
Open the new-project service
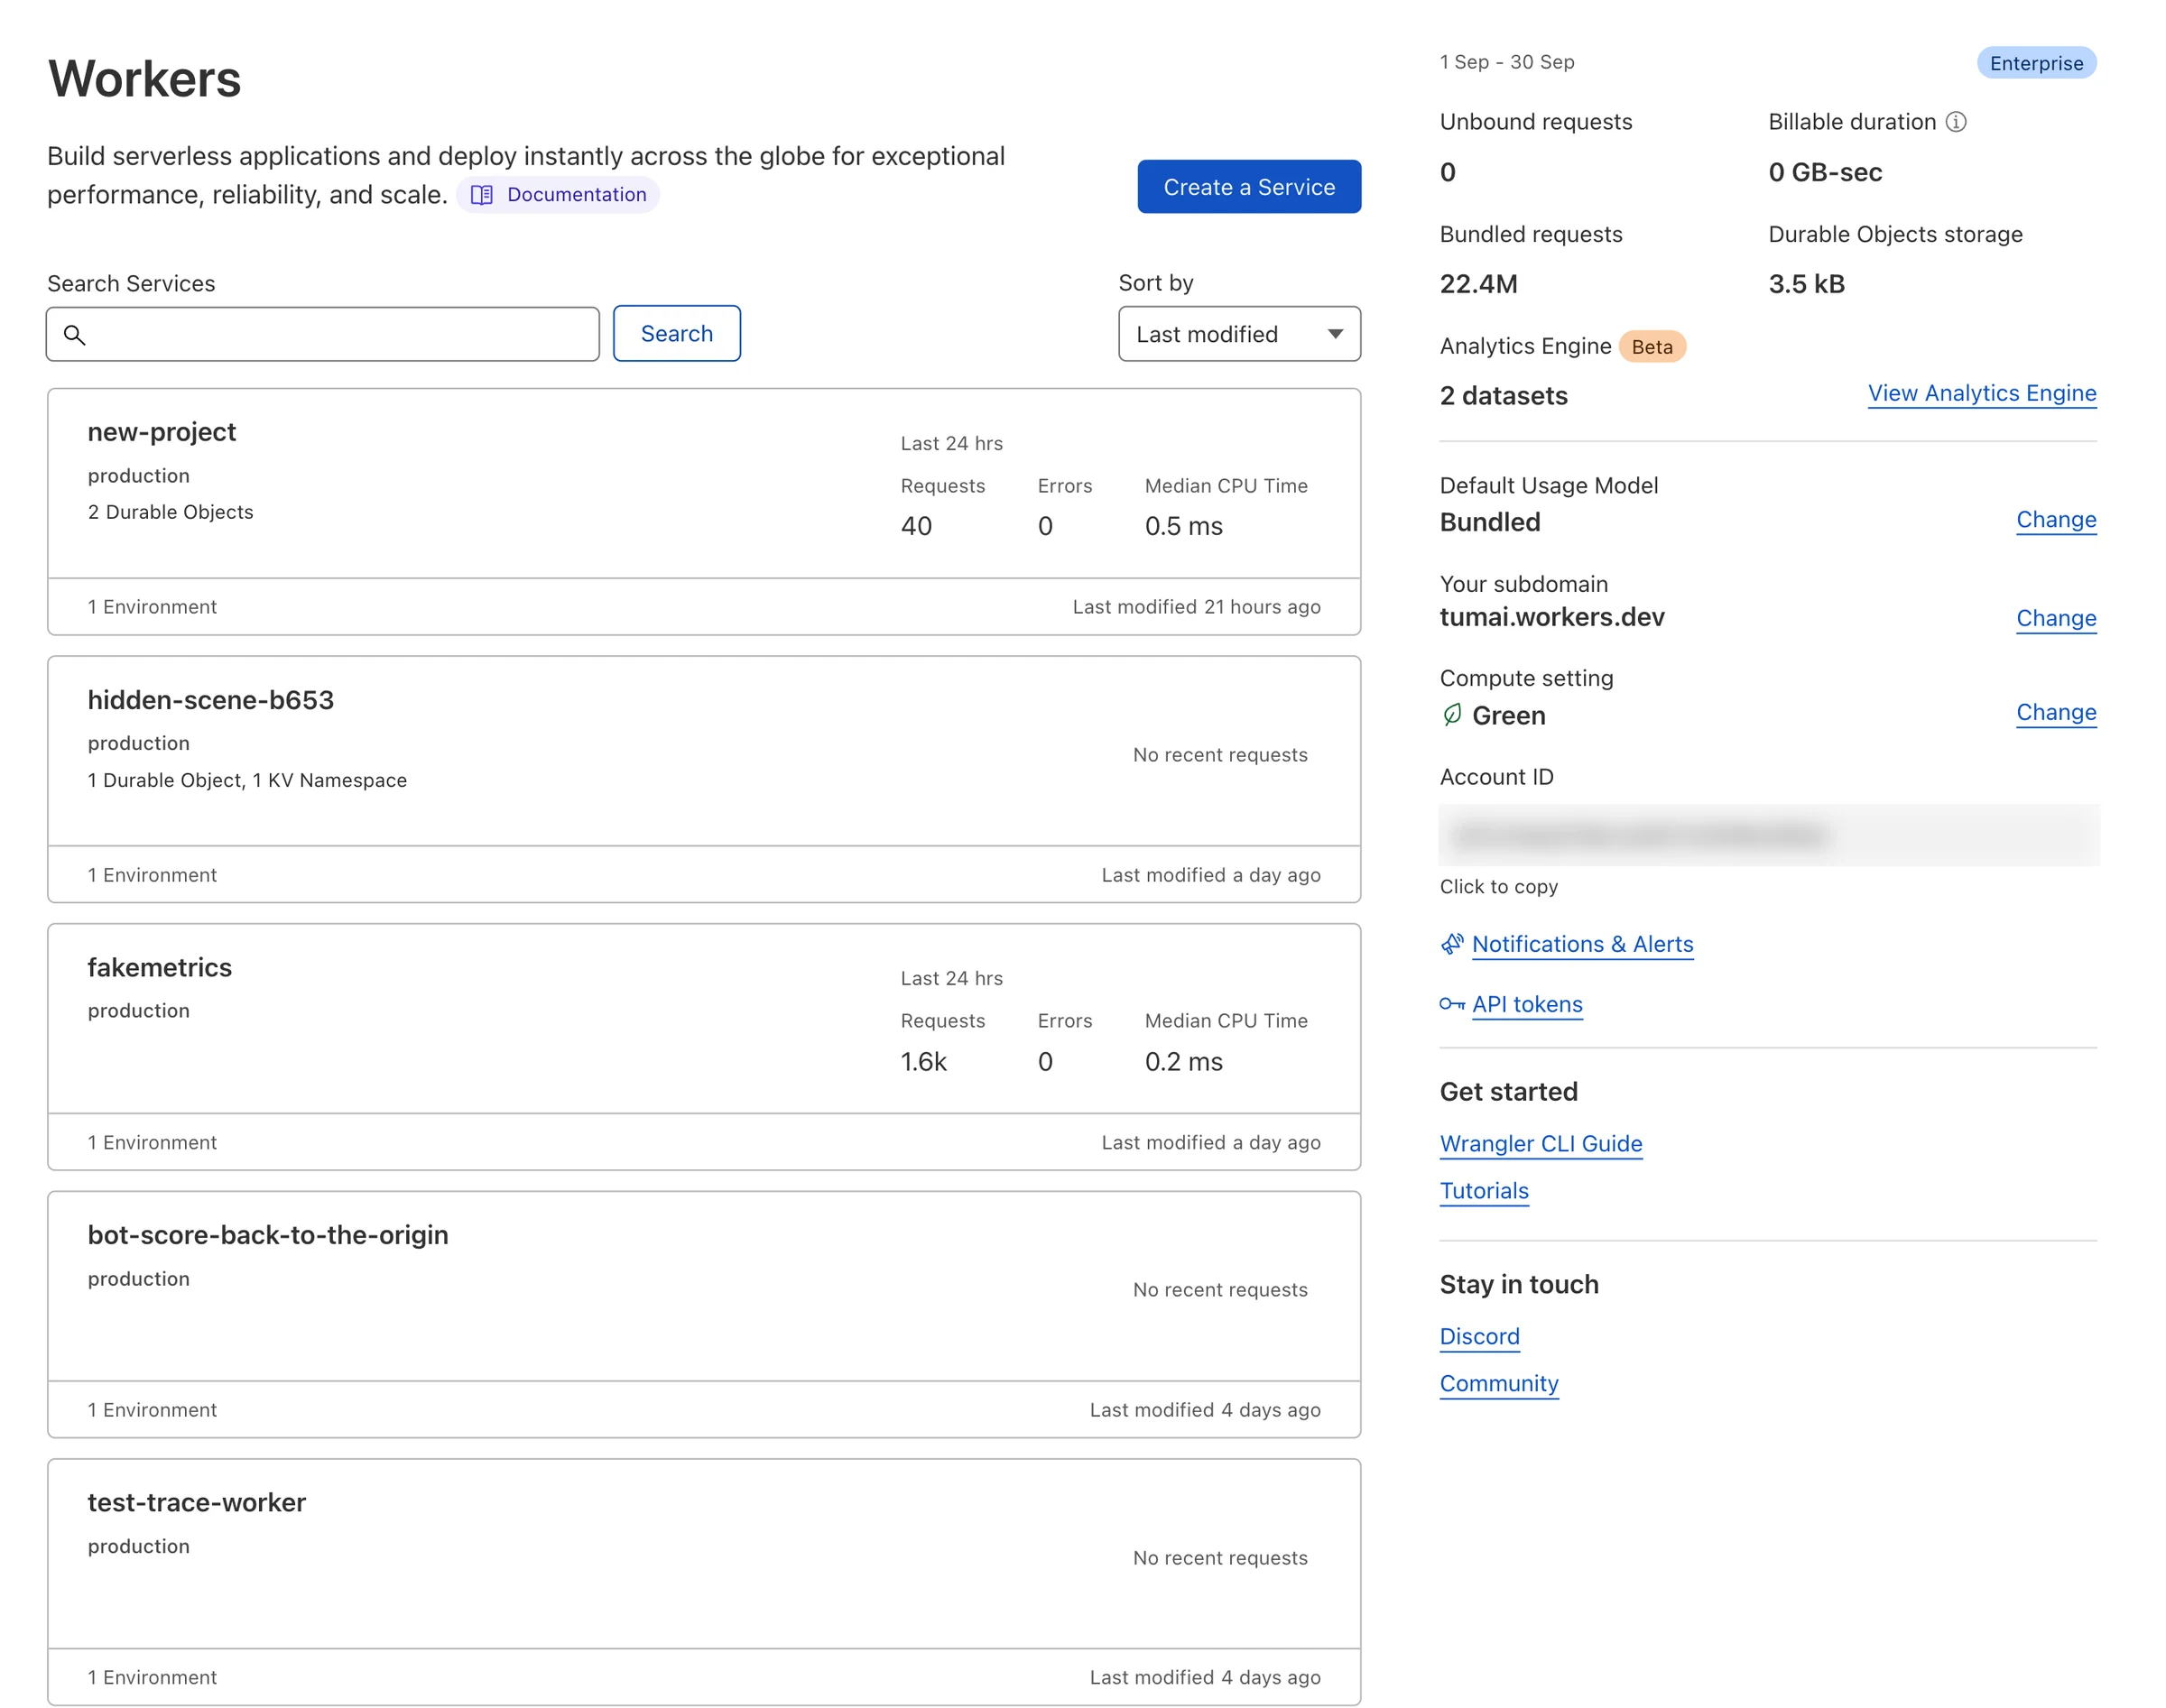click(x=162, y=432)
